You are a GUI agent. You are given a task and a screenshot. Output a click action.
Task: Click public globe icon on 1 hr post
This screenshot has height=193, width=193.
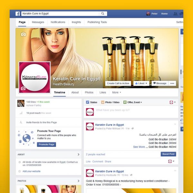pos(133,128)
